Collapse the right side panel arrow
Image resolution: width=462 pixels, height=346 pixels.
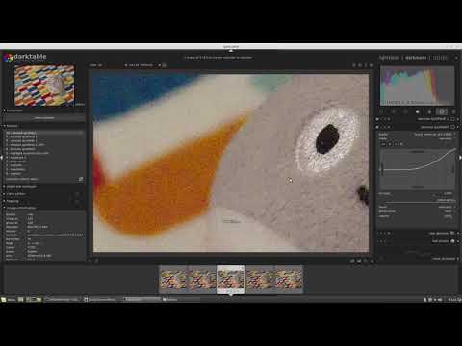click(460, 158)
